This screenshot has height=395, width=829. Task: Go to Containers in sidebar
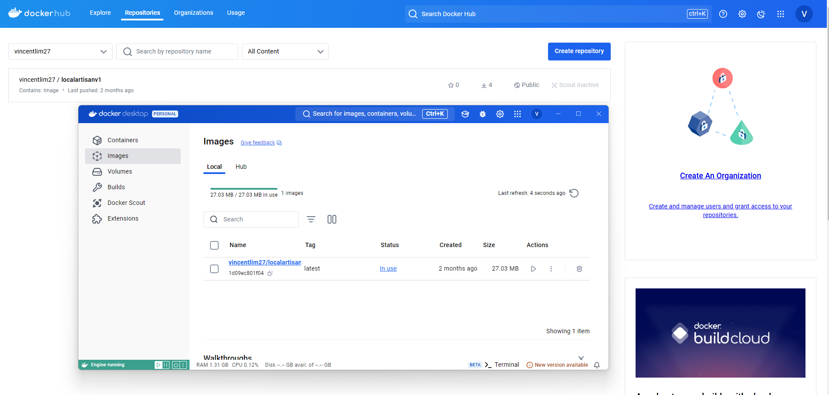133,140
